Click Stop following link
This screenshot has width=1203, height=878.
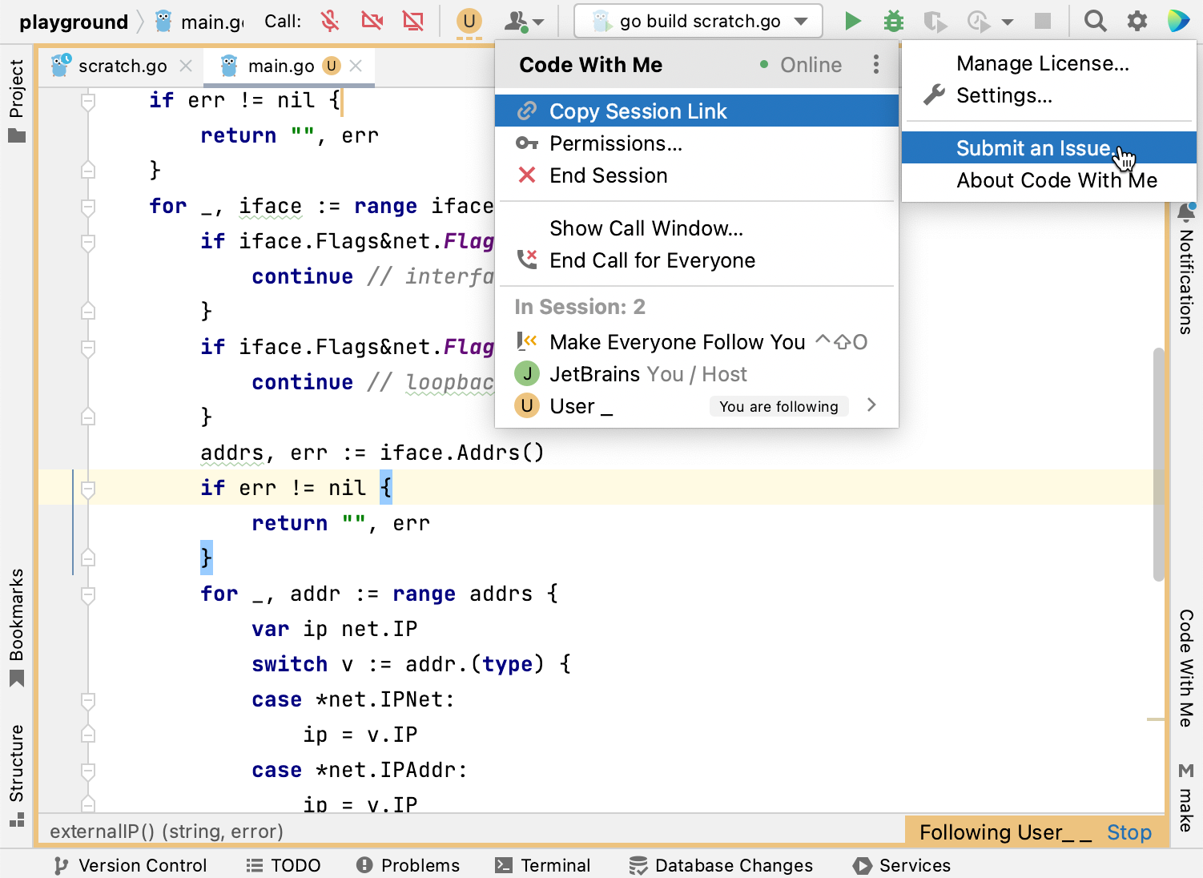1129,832
